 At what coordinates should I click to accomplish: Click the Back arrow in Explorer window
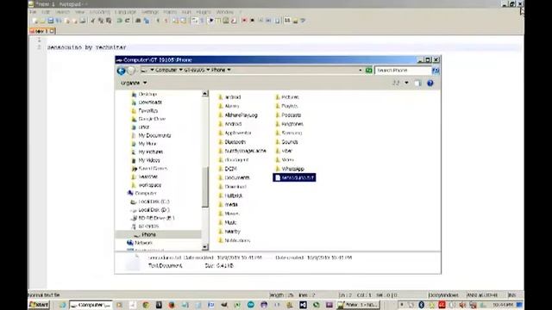[x=121, y=71]
